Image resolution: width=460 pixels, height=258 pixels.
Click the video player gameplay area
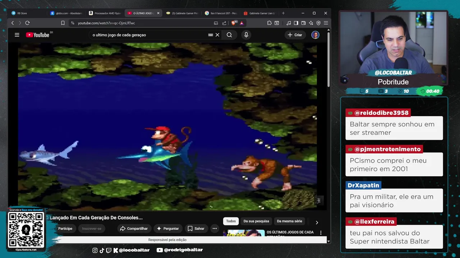[x=167, y=126]
